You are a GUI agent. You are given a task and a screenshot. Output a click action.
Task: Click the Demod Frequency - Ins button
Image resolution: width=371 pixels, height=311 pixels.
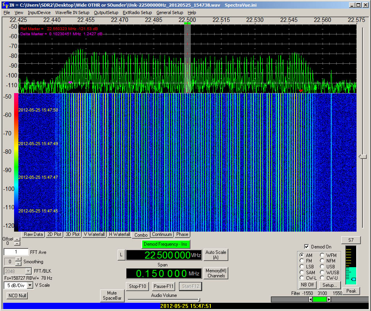pos(166,244)
